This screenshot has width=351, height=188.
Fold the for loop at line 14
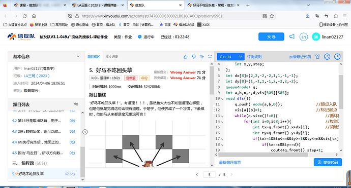click(x=222, y=122)
